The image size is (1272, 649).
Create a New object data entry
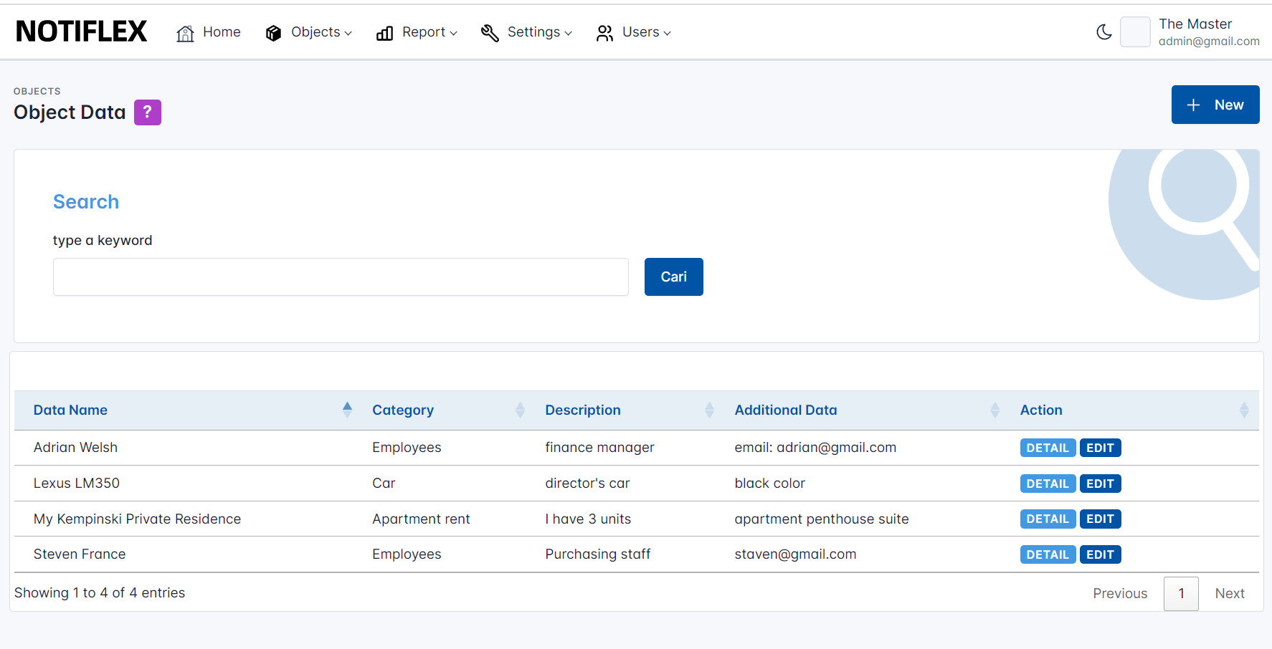(1215, 105)
